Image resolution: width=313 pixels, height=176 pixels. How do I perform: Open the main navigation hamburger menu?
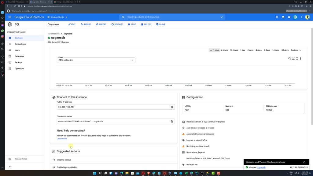tap(10, 17)
